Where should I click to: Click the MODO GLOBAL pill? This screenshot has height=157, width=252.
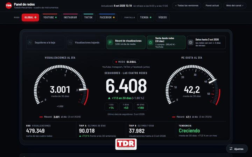[126, 62]
